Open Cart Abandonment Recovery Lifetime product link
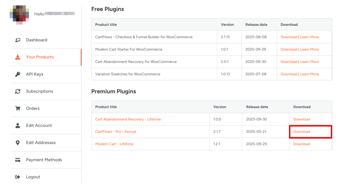Image resolution: width=343 pixels, height=194 pixels. (128, 119)
